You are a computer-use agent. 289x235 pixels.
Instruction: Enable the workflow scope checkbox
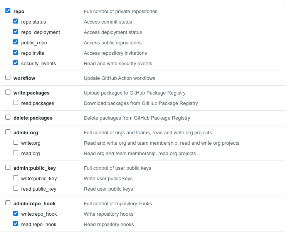(8, 77)
